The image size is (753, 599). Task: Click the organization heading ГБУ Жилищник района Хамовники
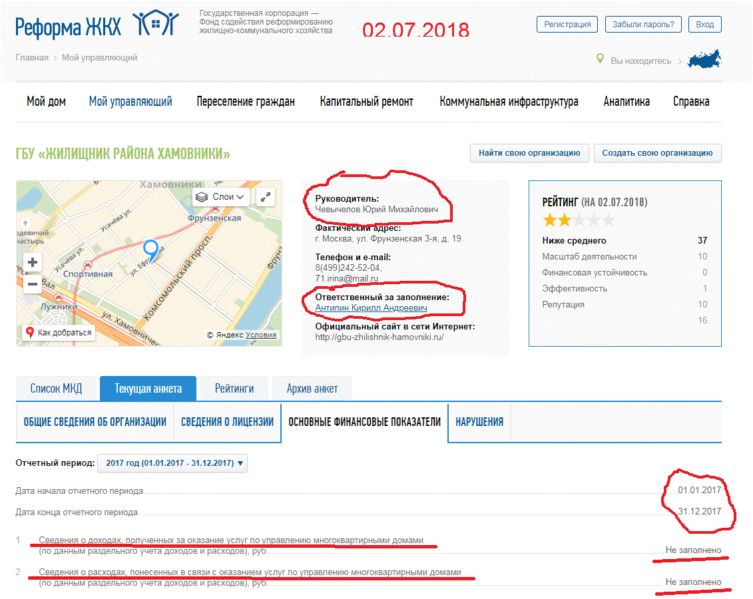[123, 154]
